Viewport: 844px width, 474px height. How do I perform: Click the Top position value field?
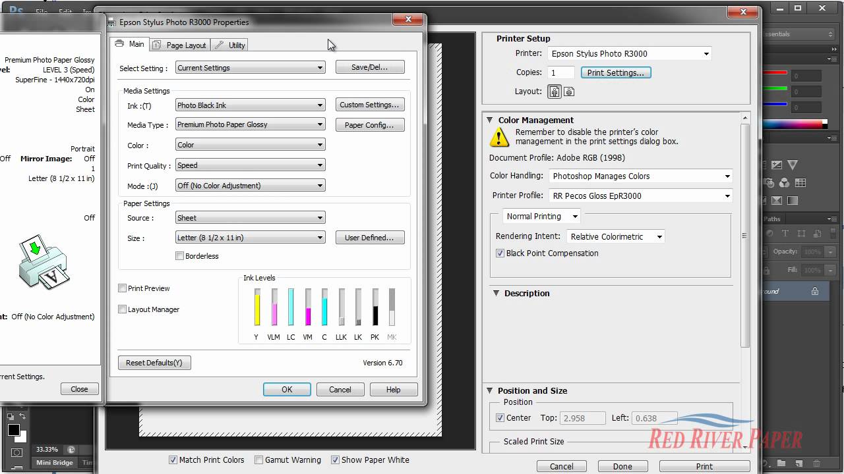pos(582,418)
